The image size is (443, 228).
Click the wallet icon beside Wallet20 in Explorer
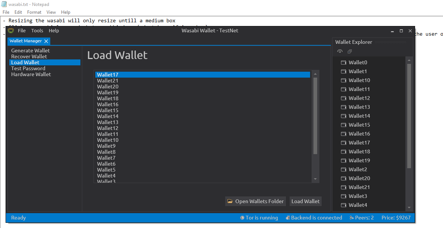(344, 178)
